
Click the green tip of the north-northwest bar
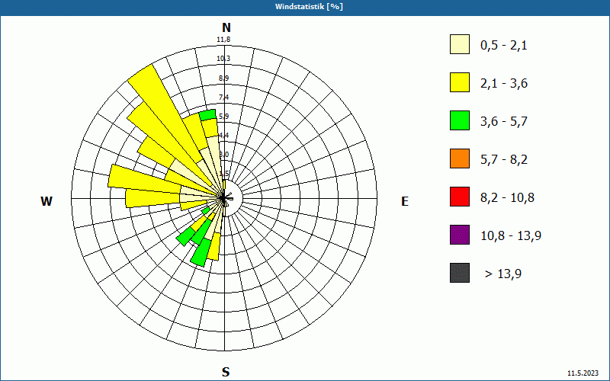[x=207, y=115]
